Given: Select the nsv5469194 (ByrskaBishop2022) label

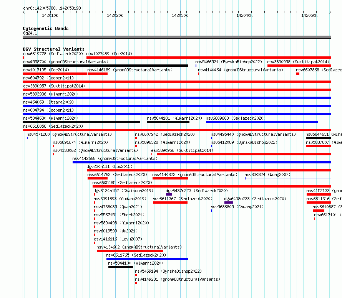Looking at the screenshot, I should [x=168, y=271].
